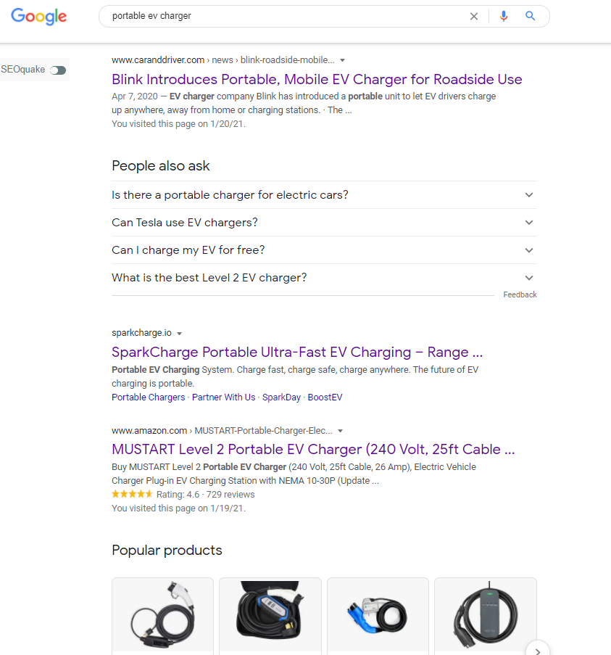Viewport: 611px width, 655px height.
Task: Clear the search box with X
Action: (x=474, y=16)
